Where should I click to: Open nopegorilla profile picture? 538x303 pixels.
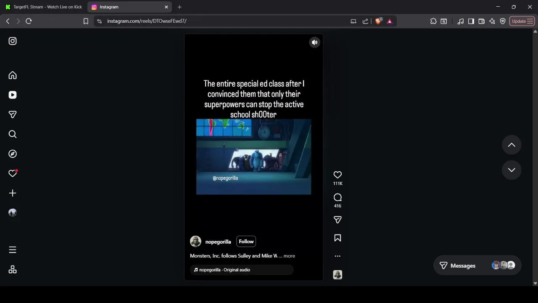point(195,242)
